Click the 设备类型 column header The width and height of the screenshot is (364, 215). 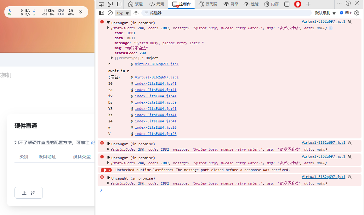click(82, 157)
